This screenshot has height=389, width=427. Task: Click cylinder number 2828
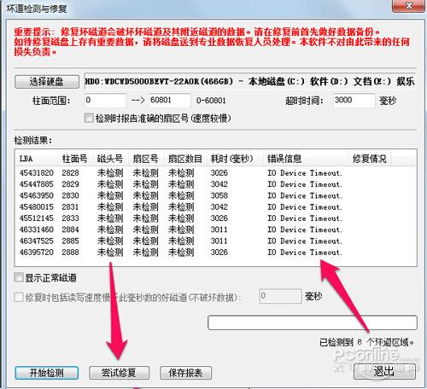[x=71, y=173]
